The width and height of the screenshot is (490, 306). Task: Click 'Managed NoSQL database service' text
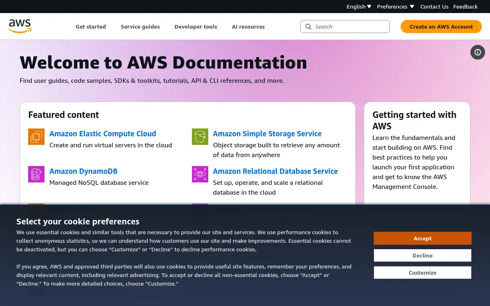[99, 182]
